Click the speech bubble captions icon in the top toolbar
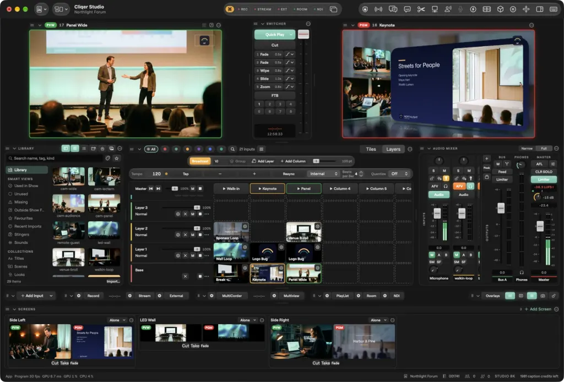The height and width of the screenshot is (382, 564). [407, 9]
